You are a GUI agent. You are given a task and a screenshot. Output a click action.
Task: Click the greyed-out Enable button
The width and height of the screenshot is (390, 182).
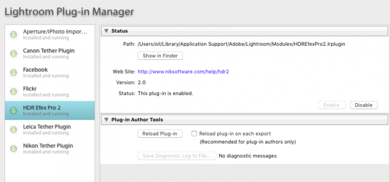331,105
